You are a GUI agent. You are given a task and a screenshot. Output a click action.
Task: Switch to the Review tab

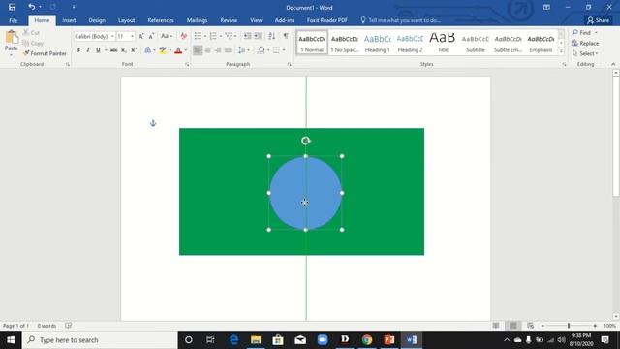pyautogui.click(x=229, y=20)
